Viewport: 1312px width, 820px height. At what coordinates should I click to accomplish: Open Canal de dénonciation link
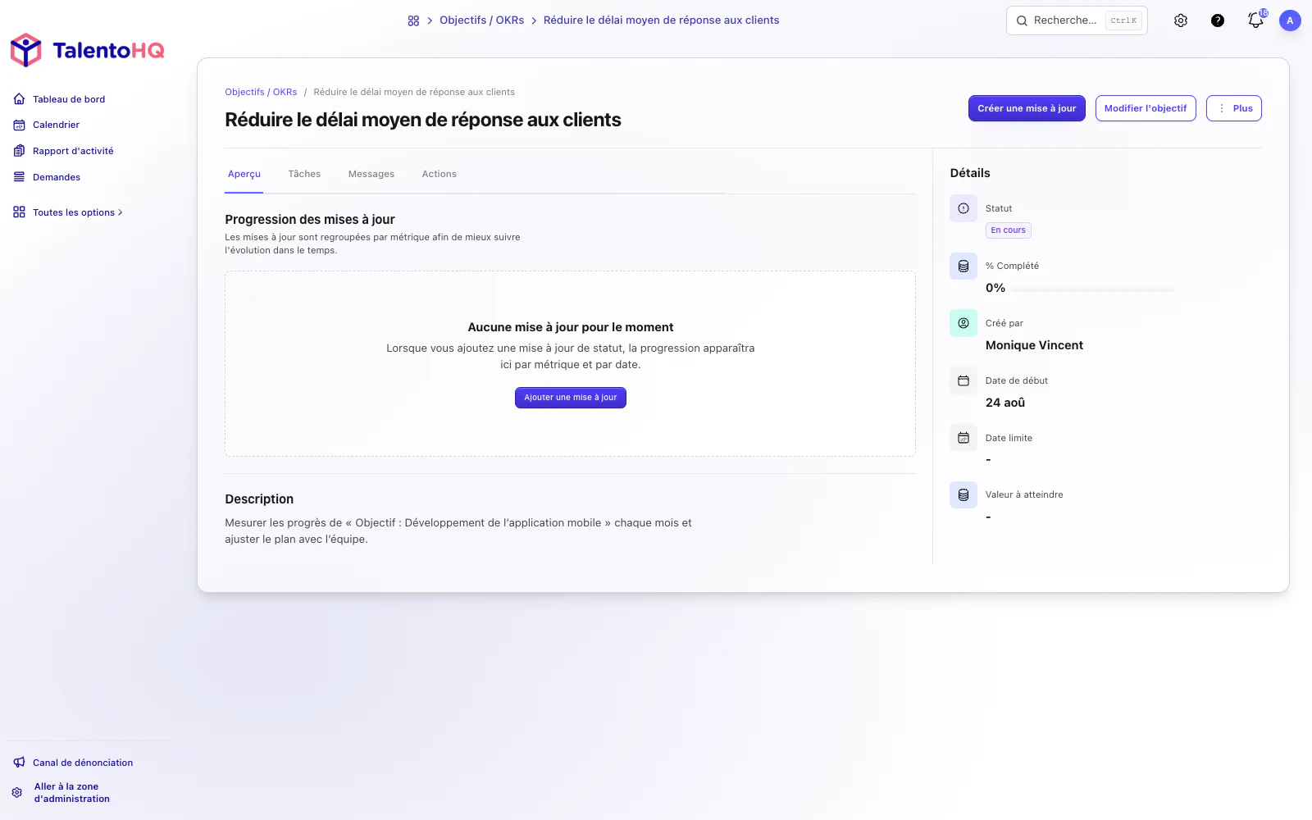83,763
